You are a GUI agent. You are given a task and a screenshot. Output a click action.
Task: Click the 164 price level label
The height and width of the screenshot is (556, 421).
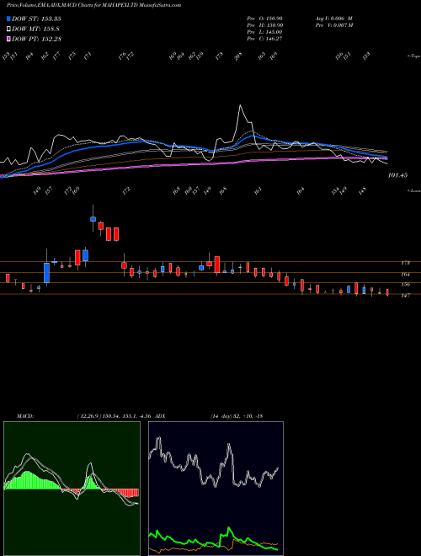point(405,274)
